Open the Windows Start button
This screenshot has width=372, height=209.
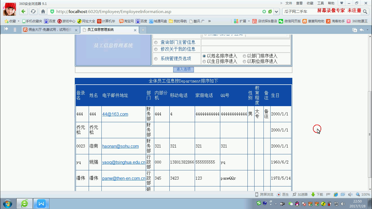[8, 204]
